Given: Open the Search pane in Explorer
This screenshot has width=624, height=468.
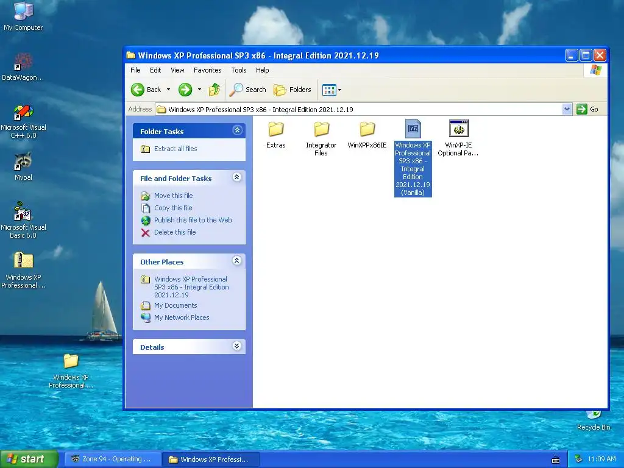Looking at the screenshot, I should click(x=247, y=90).
